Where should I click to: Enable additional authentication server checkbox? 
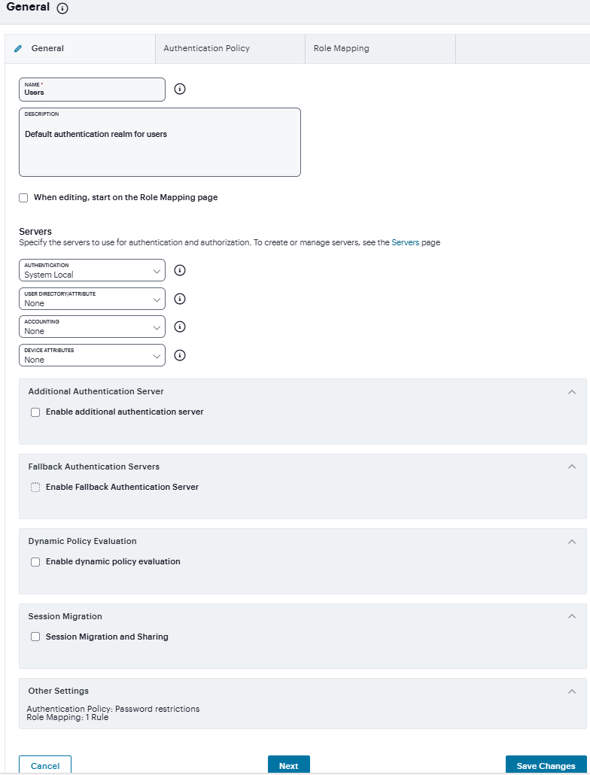click(35, 412)
